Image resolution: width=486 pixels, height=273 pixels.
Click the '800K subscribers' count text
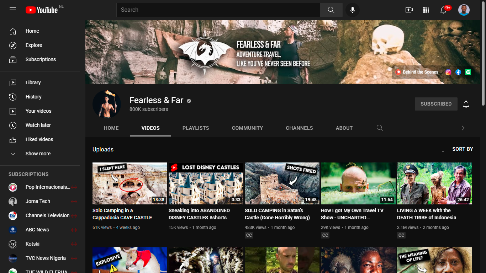tap(149, 109)
